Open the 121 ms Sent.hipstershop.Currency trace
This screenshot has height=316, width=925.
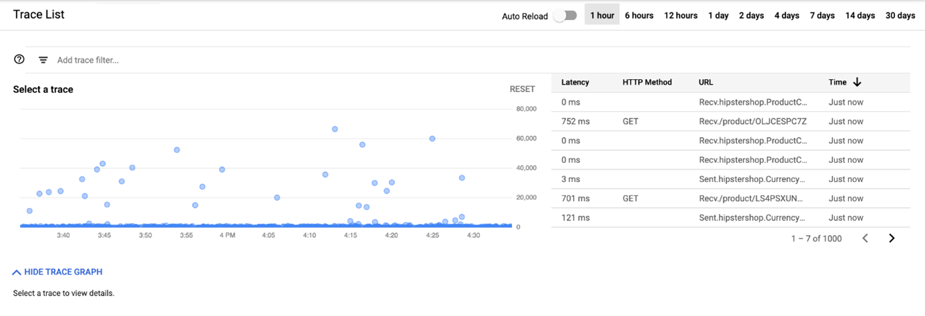(x=731, y=217)
